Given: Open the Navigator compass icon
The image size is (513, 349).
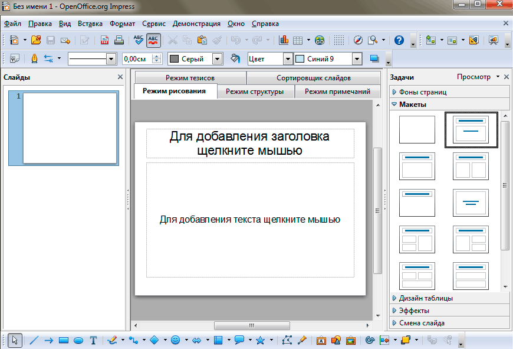Looking at the screenshot, I should pos(359,40).
